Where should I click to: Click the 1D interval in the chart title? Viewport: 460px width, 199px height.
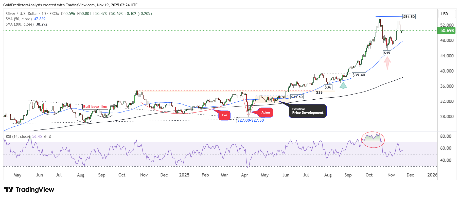point(44,14)
